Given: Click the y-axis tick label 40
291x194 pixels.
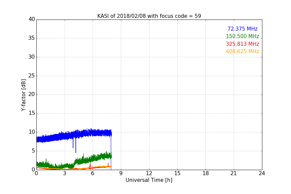Looking at the screenshot, I should tap(32, 19).
